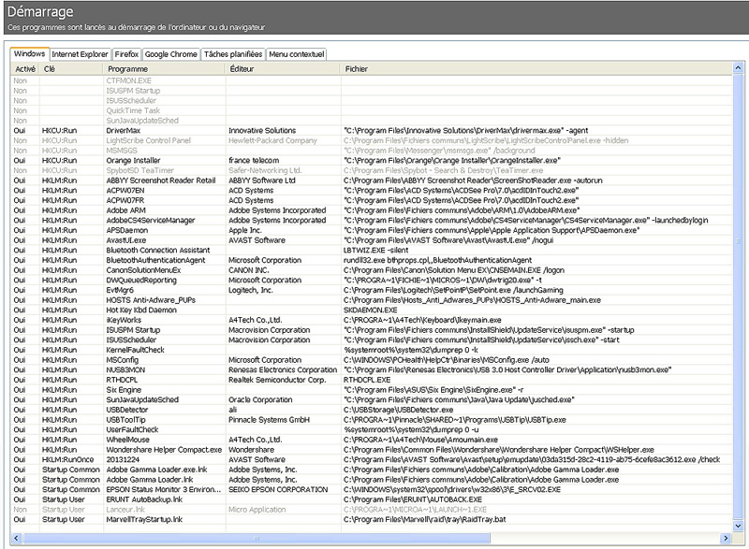The width and height of the screenshot is (749, 549).
Task: Select the WheelMouse entry
Action: point(372,440)
